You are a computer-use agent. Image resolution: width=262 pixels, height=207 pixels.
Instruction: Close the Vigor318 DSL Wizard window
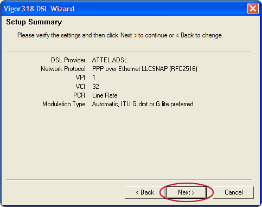[253, 9]
